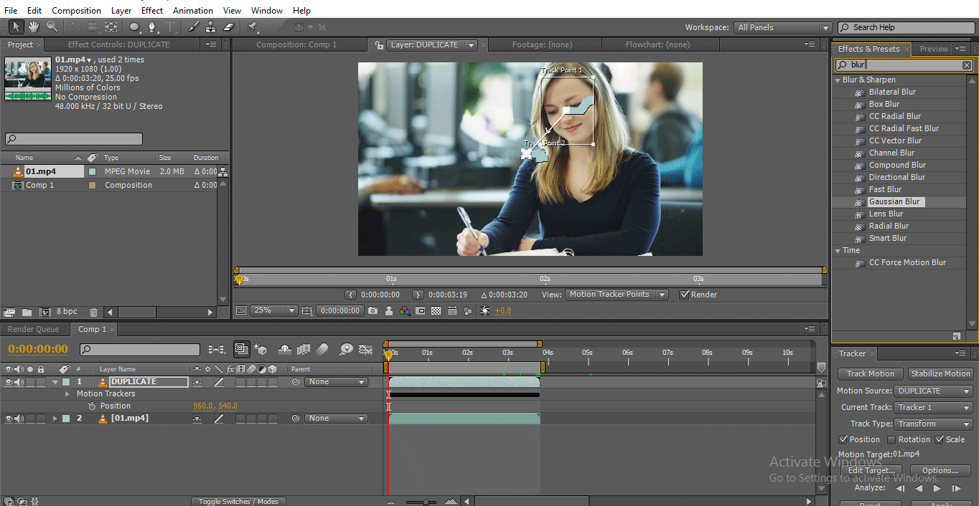Select the Eraser tool
Viewport: 979px width, 506px height.
(x=229, y=27)
